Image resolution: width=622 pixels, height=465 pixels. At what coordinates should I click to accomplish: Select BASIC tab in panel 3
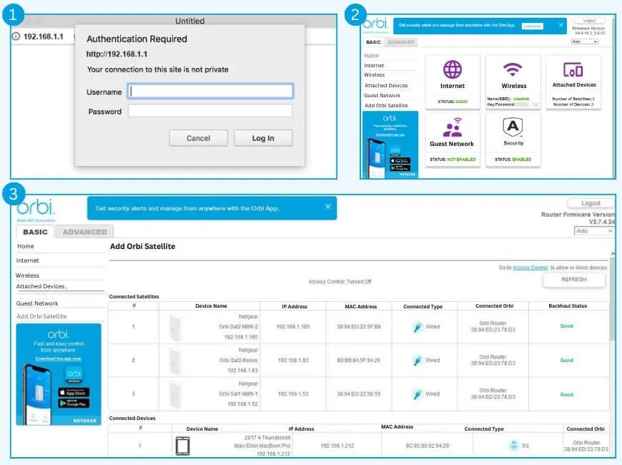(x=35, y=232)
